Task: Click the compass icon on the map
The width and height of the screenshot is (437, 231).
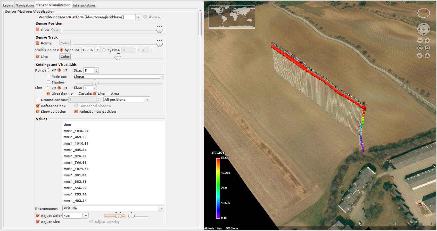Action: tap(424, 13)
